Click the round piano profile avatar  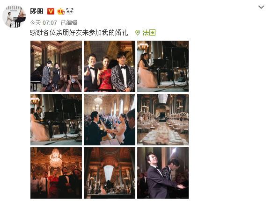(14, 16)
